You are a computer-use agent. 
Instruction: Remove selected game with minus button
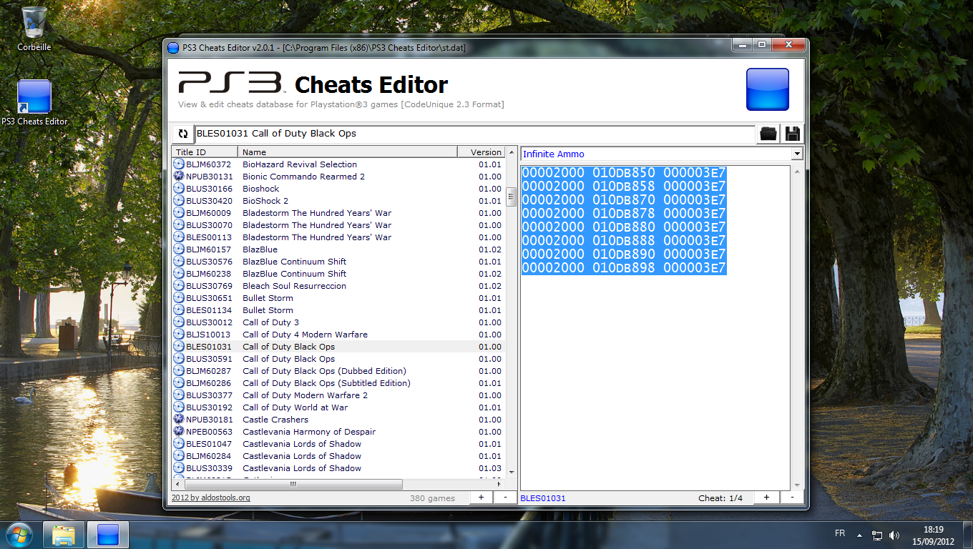505,498
